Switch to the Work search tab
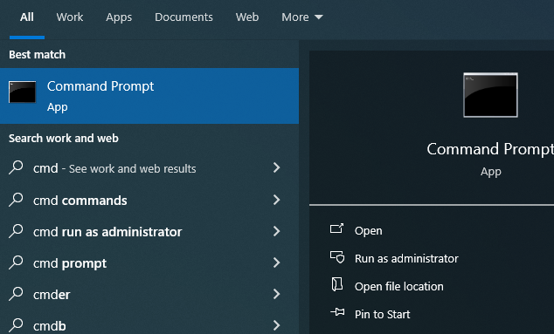This screenshot has height=334, width=554. point(70,17)
